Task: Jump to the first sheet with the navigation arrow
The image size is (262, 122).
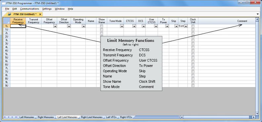Action: pyautogui.click(x=5, y=117)
